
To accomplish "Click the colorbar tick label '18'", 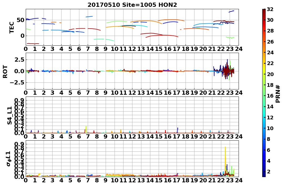I will (x=270, y=85).
